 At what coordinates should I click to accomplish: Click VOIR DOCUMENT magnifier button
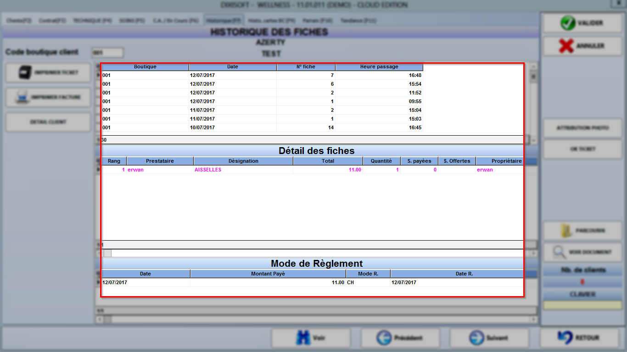point(583,252)
